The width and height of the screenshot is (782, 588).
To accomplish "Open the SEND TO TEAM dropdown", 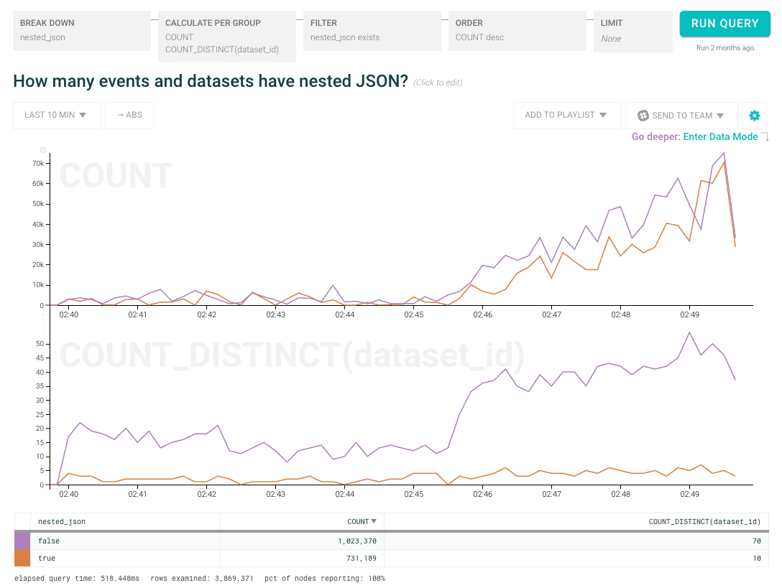I will point(681,116).
